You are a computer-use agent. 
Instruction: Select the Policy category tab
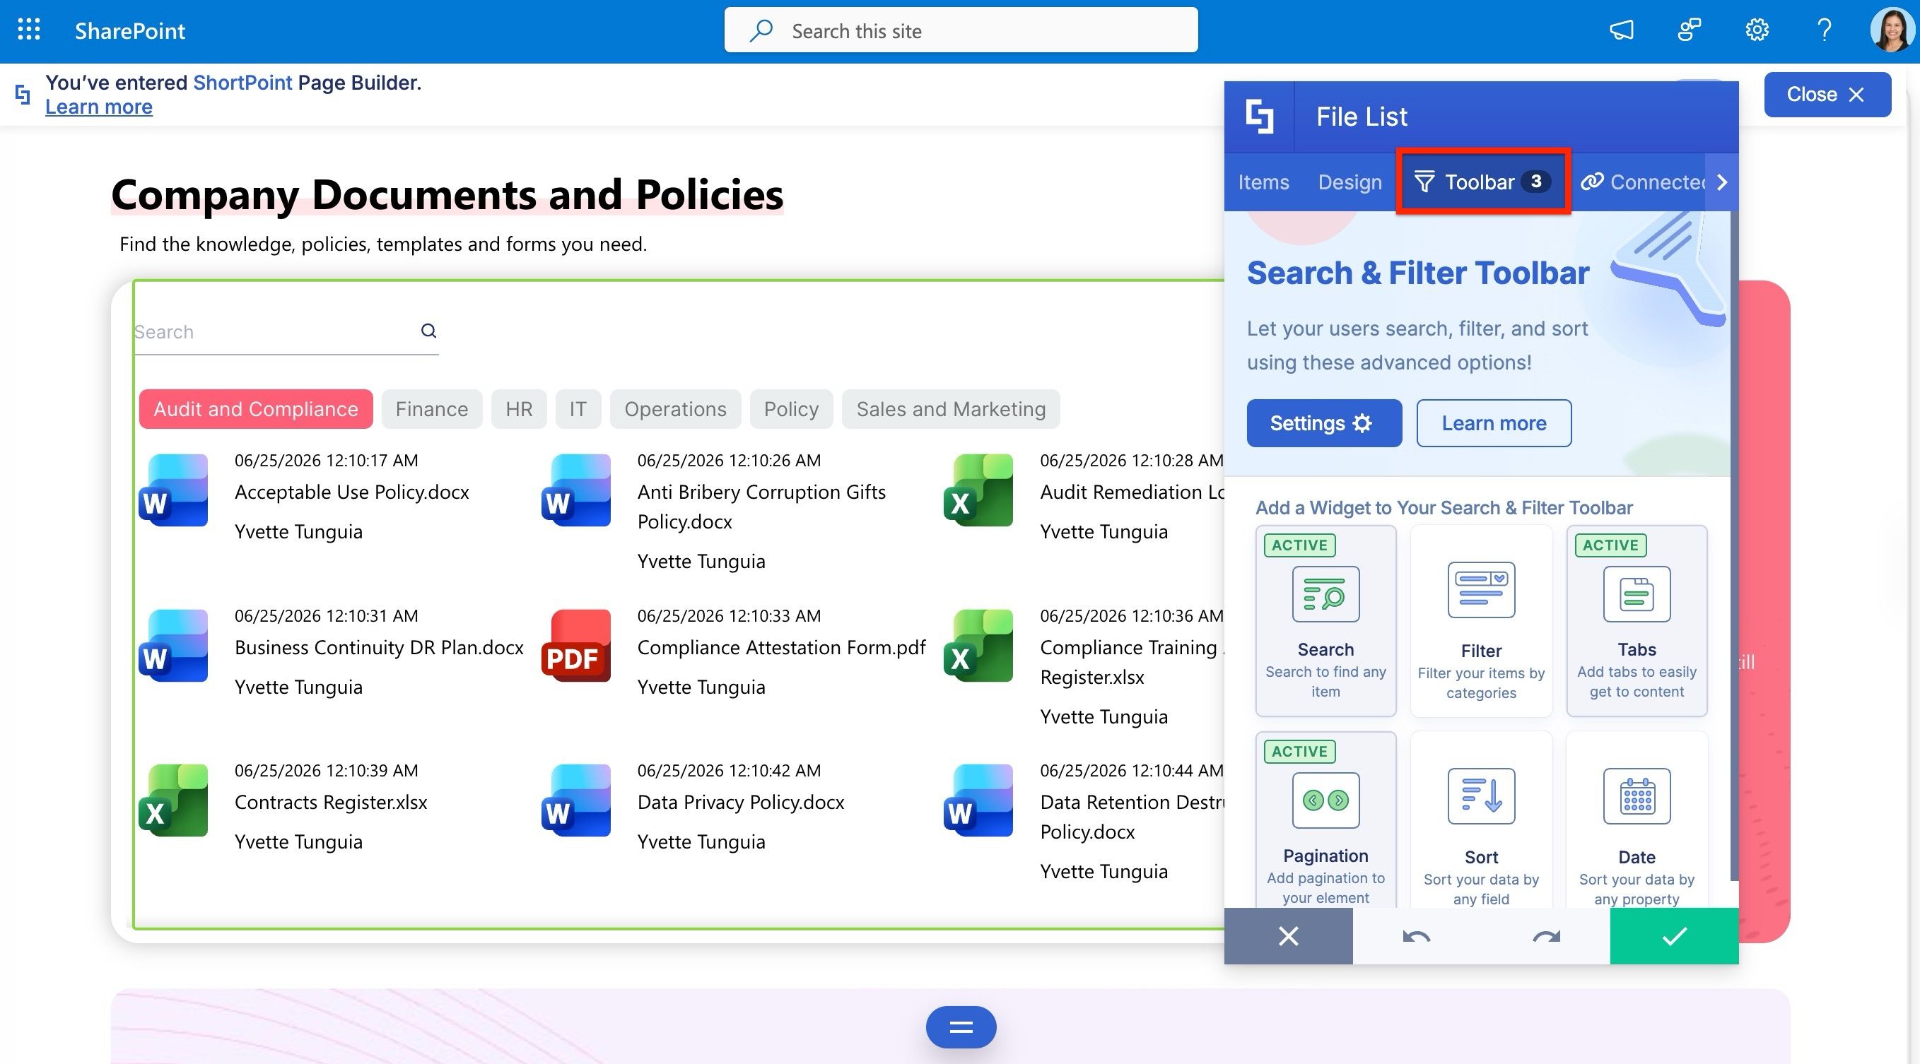point(791,409)
